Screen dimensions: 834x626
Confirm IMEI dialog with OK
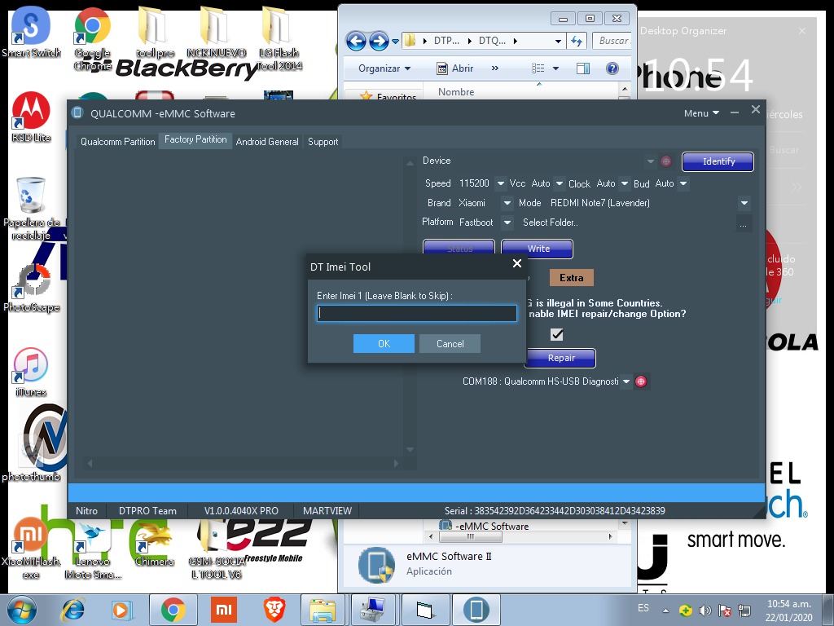click(x=384, y=343)
